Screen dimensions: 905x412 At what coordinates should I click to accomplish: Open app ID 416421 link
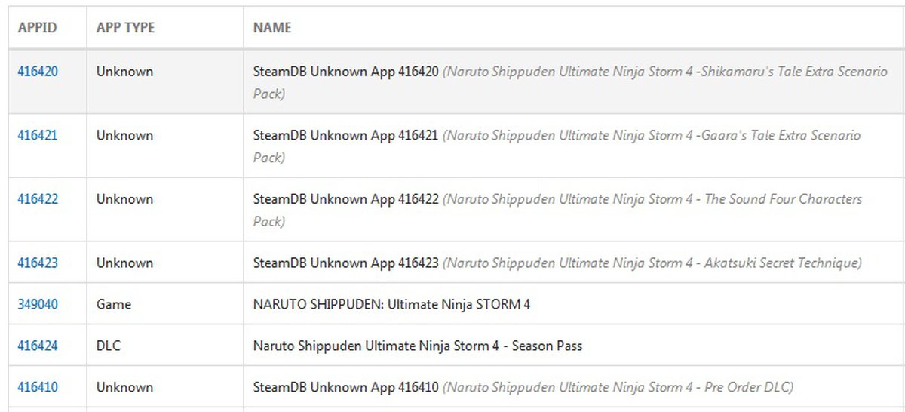pyautogui.click(x=38, y=136)
